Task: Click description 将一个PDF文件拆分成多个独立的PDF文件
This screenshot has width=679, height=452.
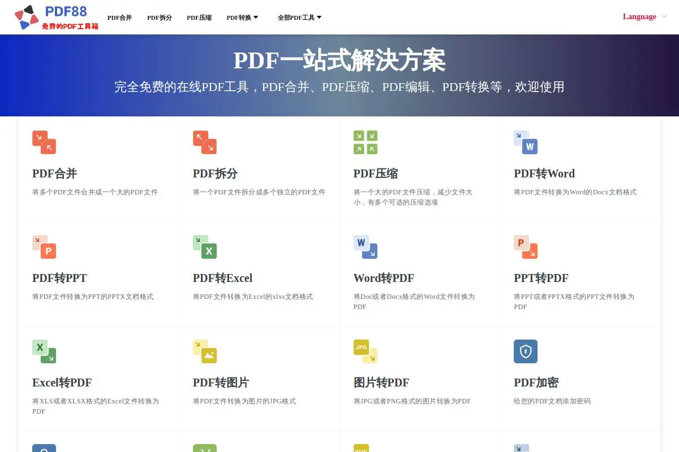Action: tap(259, 192)
